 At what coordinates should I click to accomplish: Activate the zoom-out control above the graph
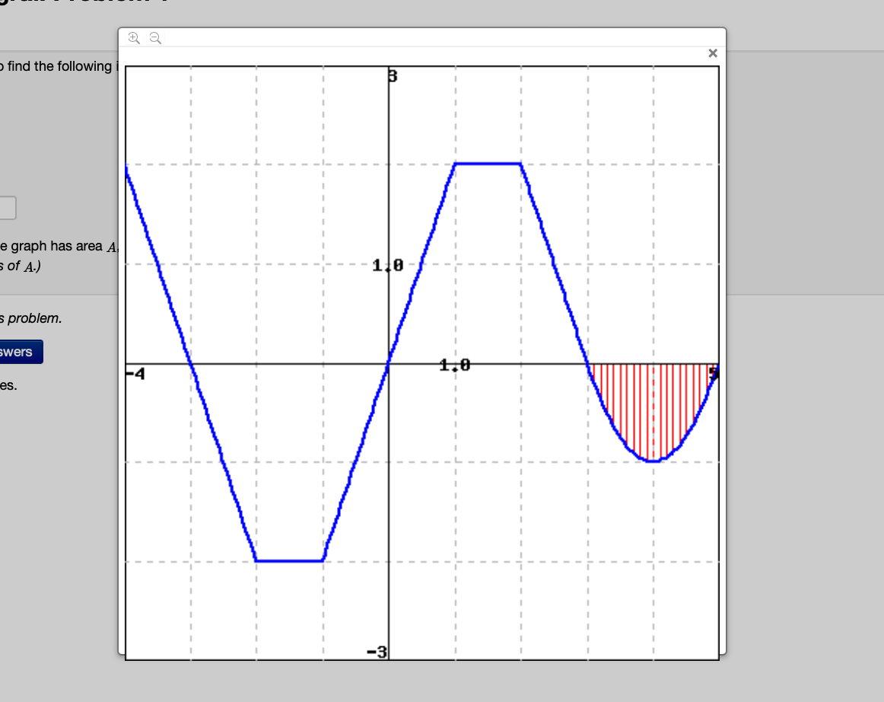(x=154, y=37)
